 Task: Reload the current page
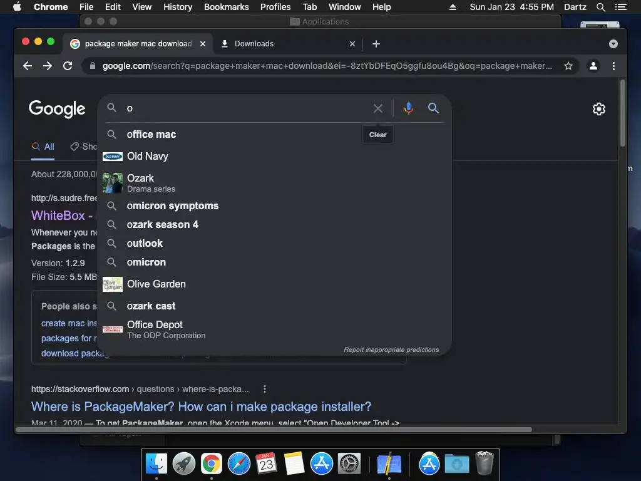pos(68,66)
